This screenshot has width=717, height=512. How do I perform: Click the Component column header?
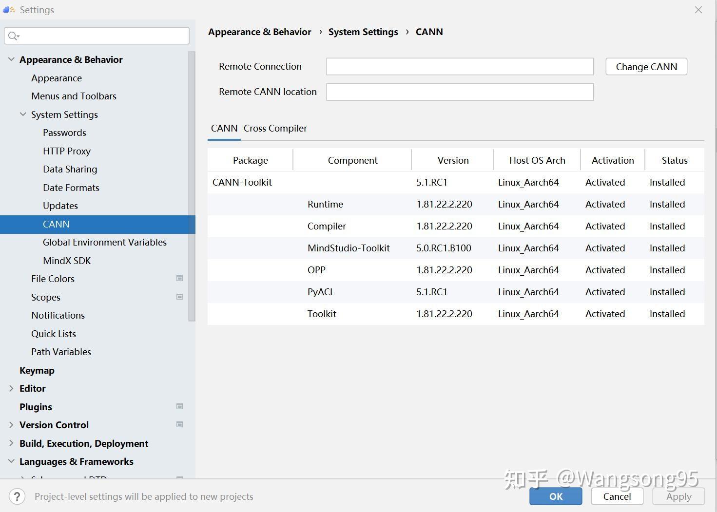pyautogui.click(x=352, y=160)
